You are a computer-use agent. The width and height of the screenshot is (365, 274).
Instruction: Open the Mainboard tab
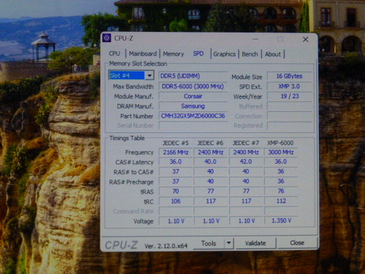(x=143, y=54)
